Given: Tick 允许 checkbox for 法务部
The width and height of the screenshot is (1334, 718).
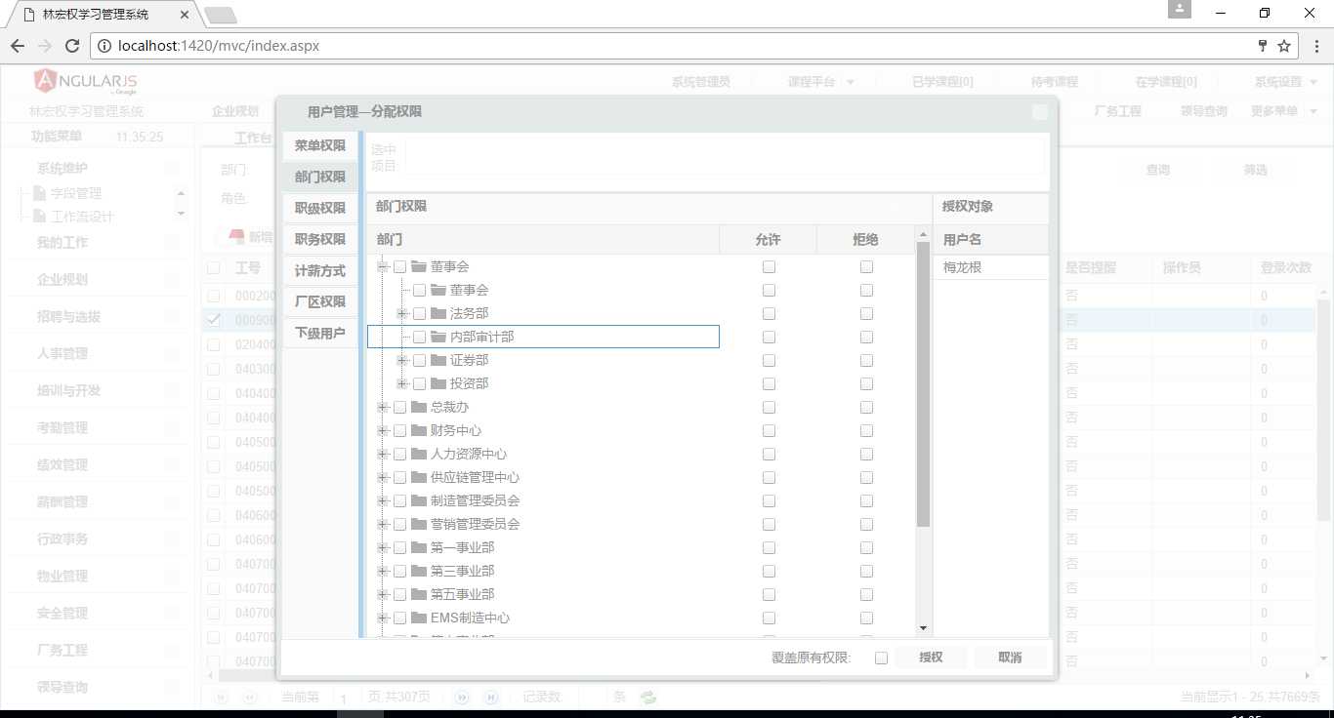Looking at the screenshot, I should (x=769, y=313).
